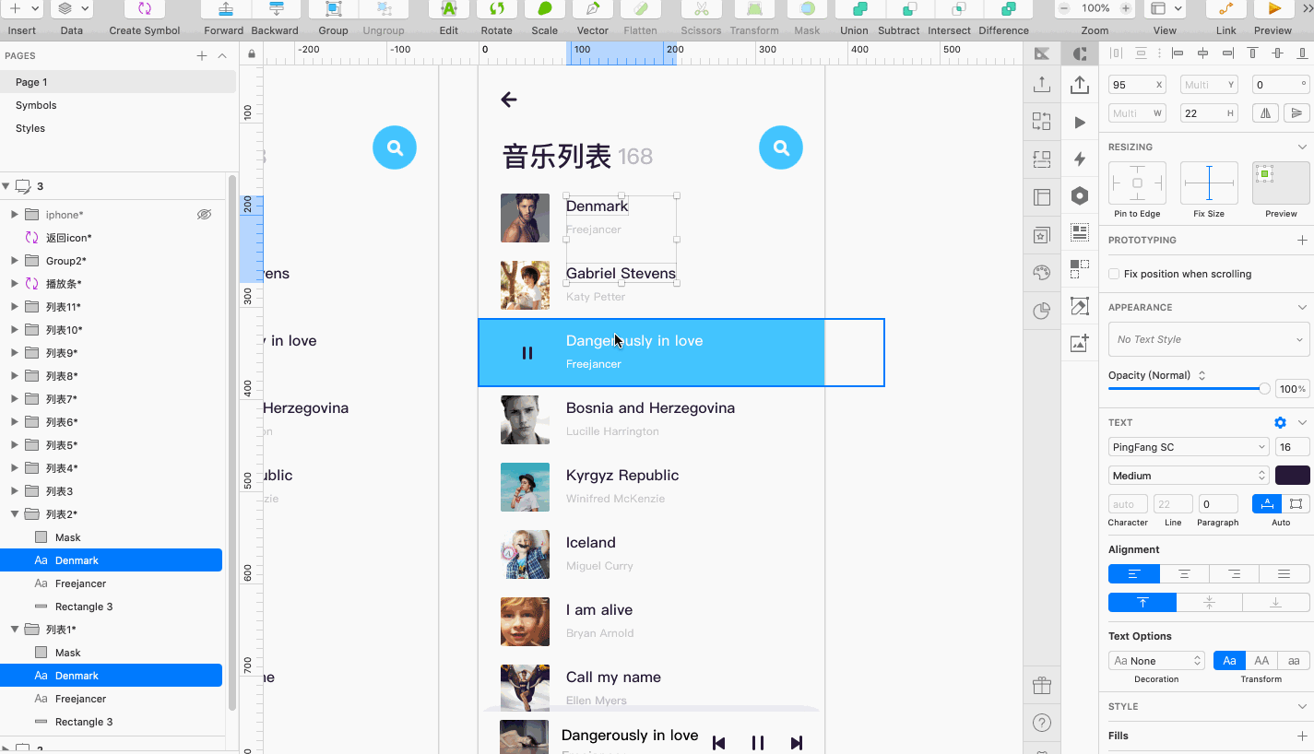The height and width of the screenshot is (754, 1314).
Task: Open the PingFang SC font dropdown
Action: pyautogui.click(x=1189, y=447)
